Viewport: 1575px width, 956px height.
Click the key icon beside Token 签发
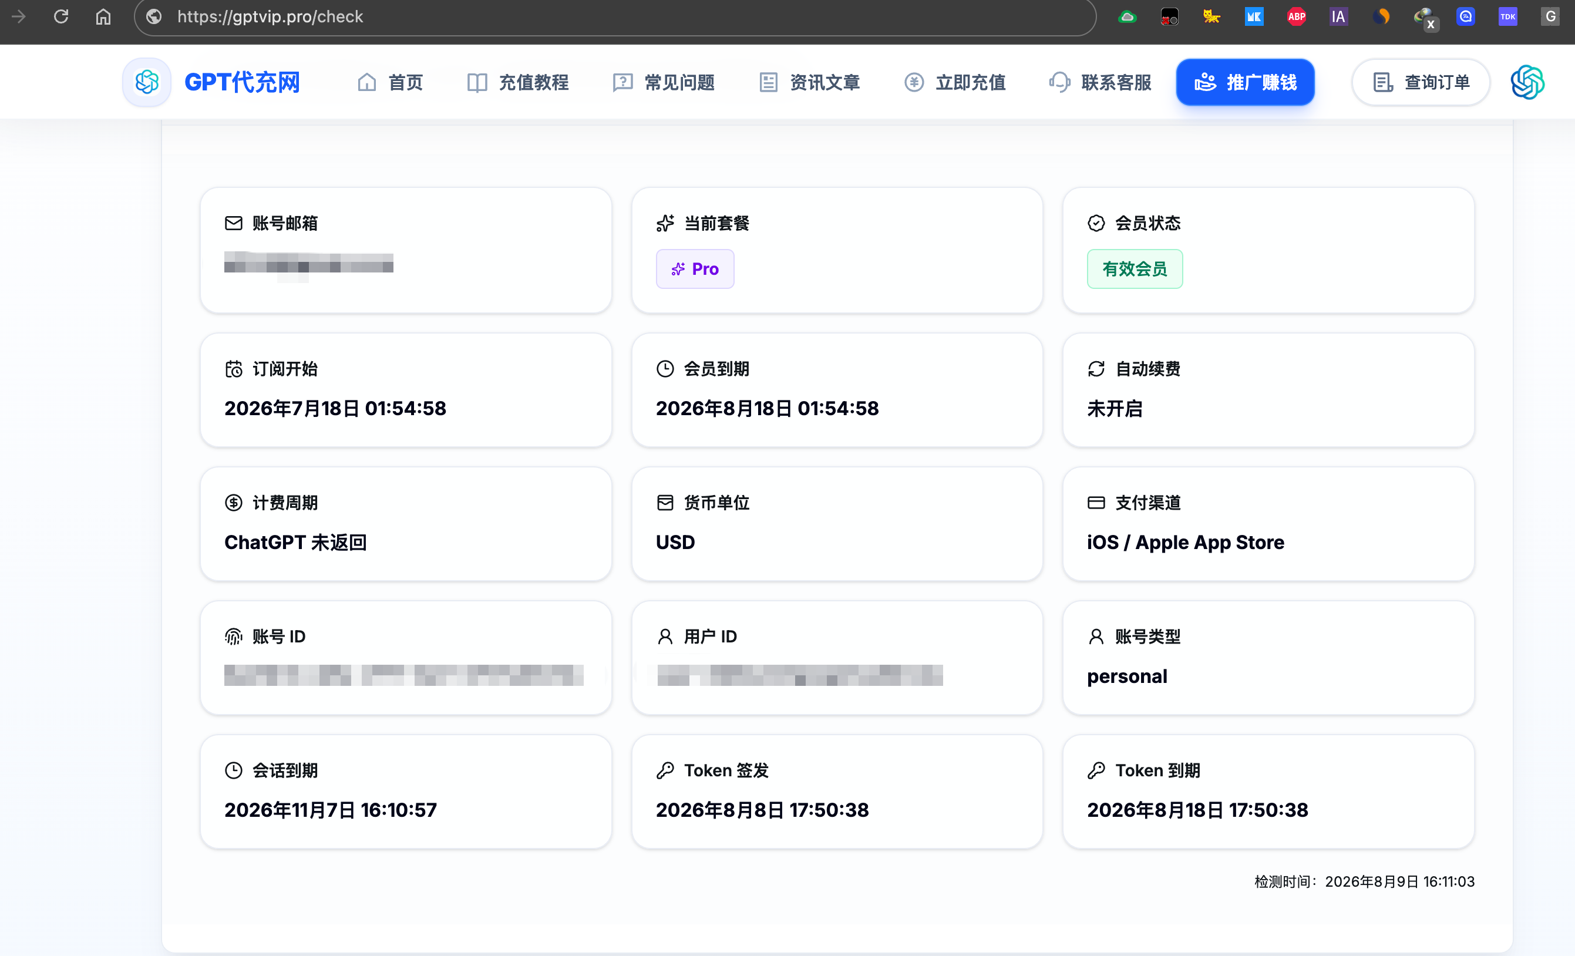[665, 770]
